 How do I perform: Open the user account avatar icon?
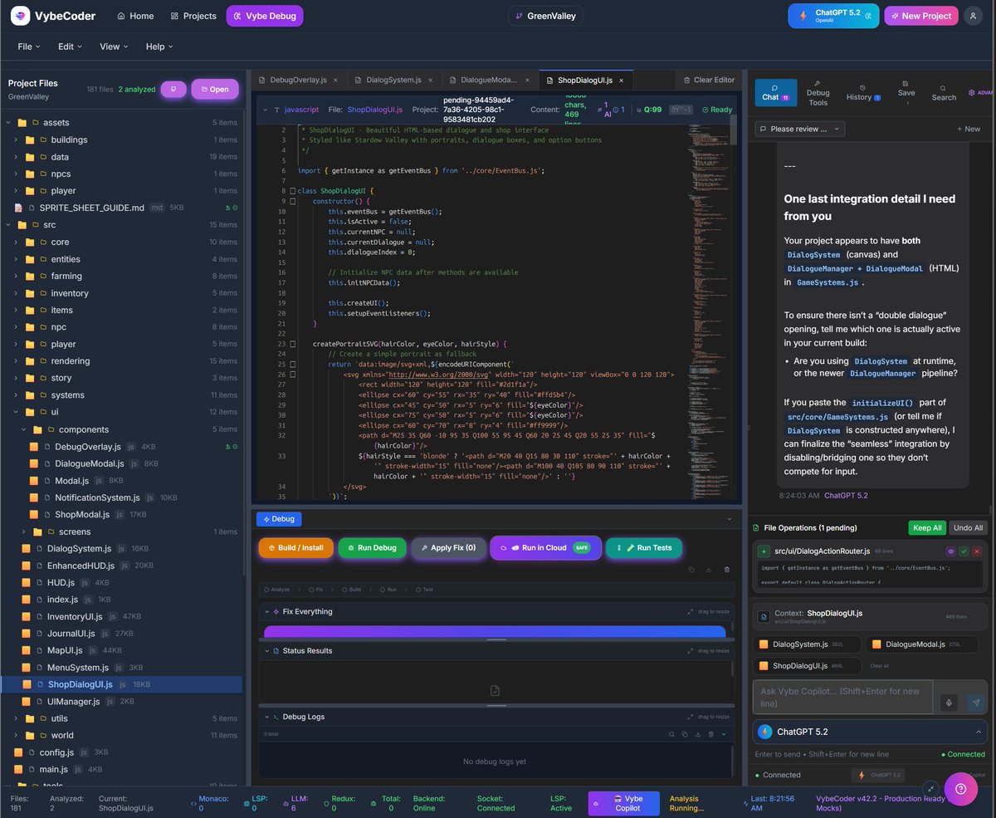click(x=975, y=16)
